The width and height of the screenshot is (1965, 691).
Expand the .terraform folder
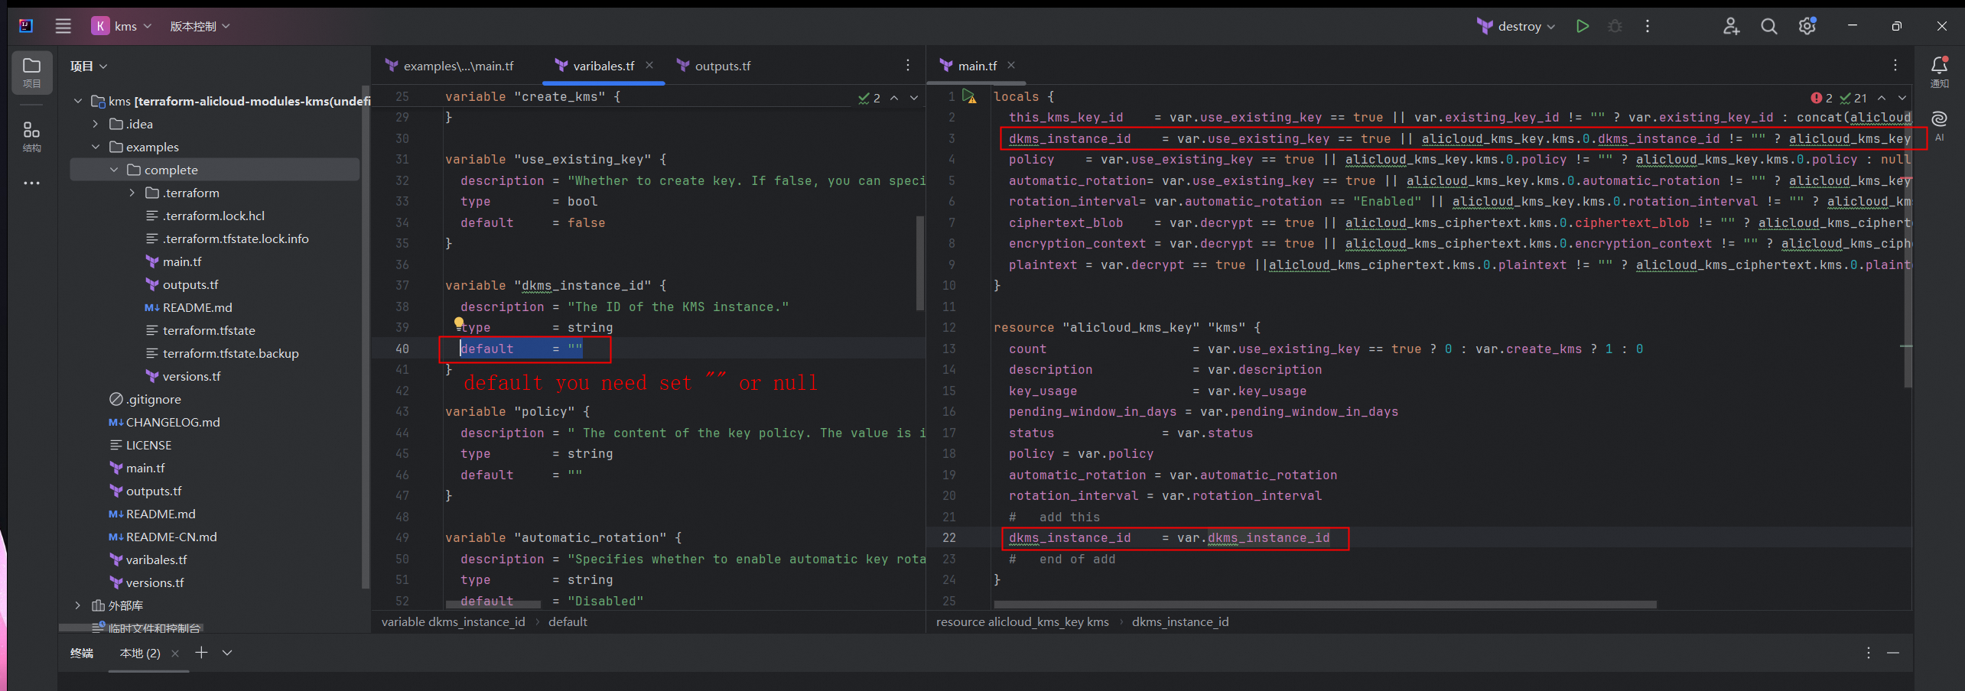[x=132, y=193]
